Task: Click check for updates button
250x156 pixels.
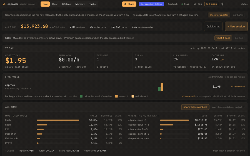Action: point(219,15)
